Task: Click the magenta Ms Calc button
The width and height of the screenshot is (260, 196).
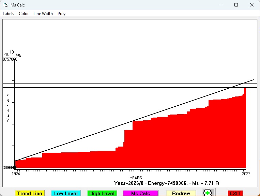Action: pos(140,193)
